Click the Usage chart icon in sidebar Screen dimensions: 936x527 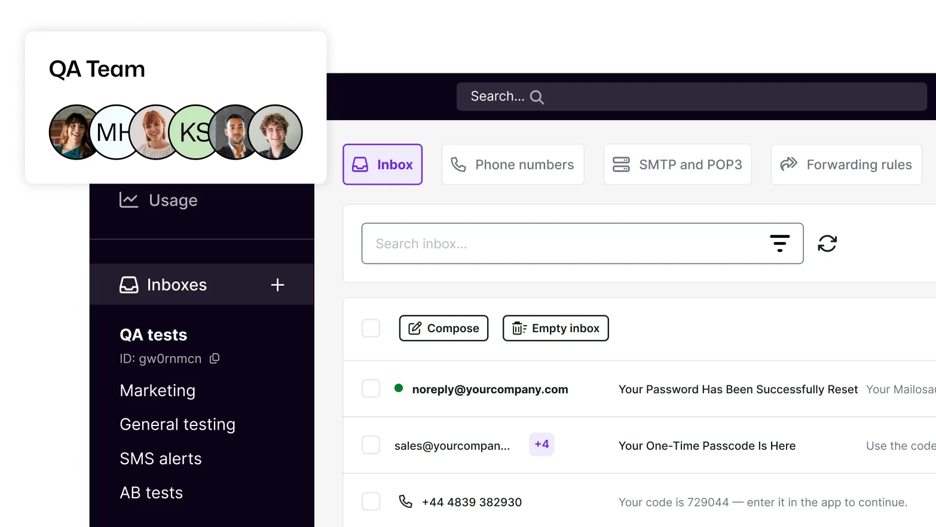tap(129, 200)
